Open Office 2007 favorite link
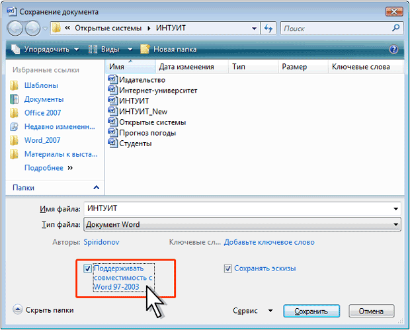The width and height of the screenshot is (410, 330). tap(42, 113)
